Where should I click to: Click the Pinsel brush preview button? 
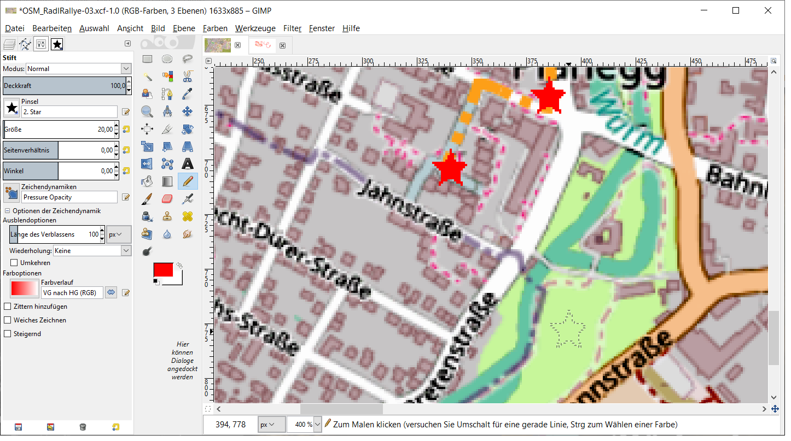tap(11, 108)
